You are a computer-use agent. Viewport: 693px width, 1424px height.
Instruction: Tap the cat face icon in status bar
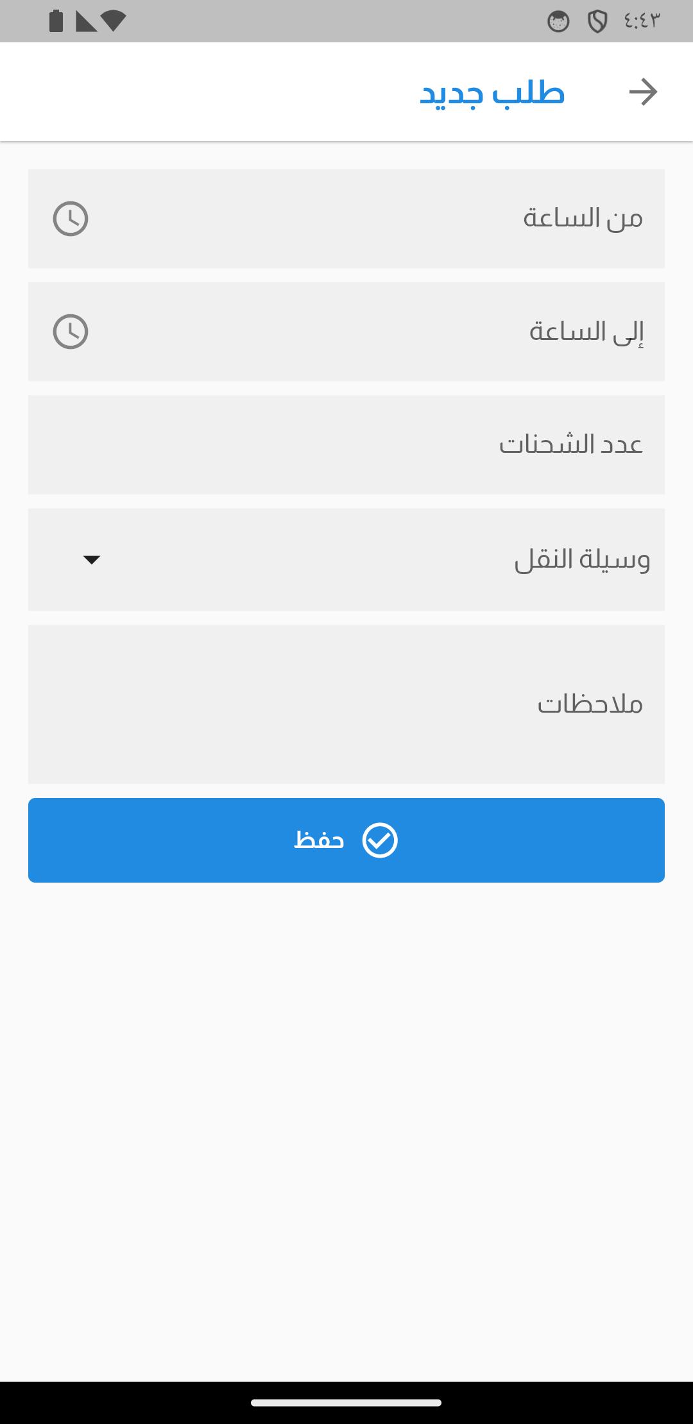click(558, 22)
